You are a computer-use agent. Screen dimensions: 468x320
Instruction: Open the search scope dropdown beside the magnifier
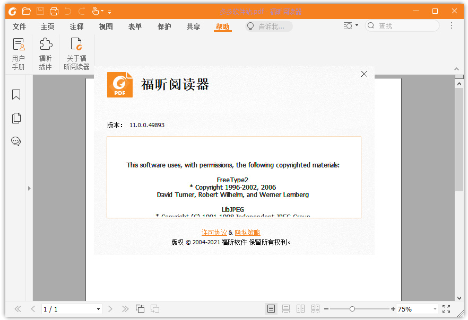point(351,25)
